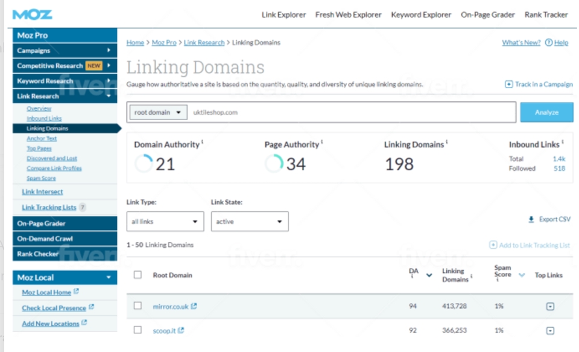Open Anchor Text in sidebar
The height and width of the screenshot is (352, 579).
tap(42, 138)
